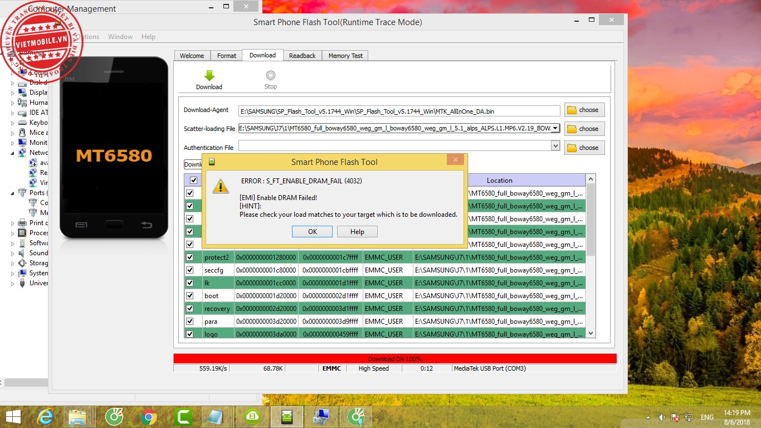This screenshot has height=428, width=761.
Task: Expand the System devices tree node
Action: tap(12, 273)
